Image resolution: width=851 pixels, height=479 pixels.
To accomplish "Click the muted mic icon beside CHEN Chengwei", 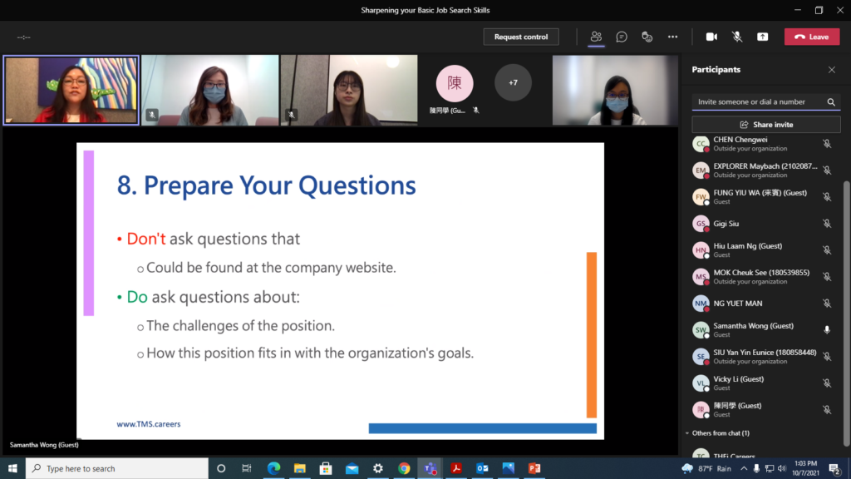I will 827,144.
